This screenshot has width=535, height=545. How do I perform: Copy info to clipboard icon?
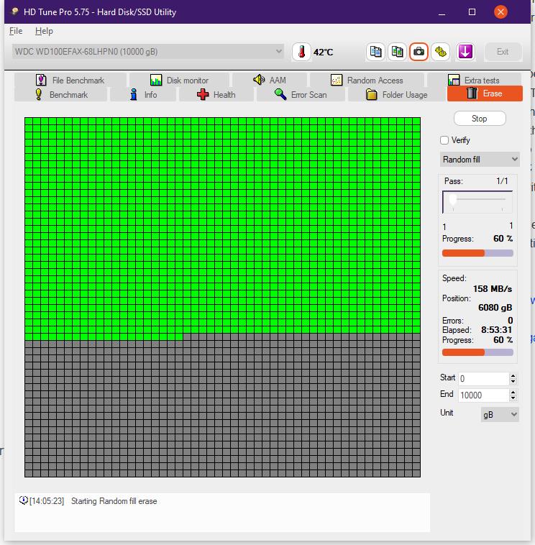[x=375, y=52]
